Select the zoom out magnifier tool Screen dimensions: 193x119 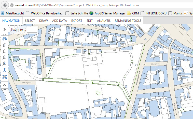pyautogui.click(x=4, y=51)
